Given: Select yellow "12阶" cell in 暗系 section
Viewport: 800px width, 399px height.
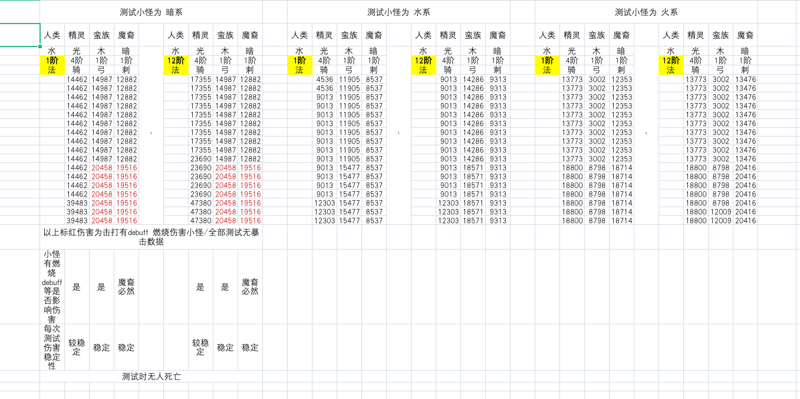Looking at the screenshot, I should (x=176, y=61).
